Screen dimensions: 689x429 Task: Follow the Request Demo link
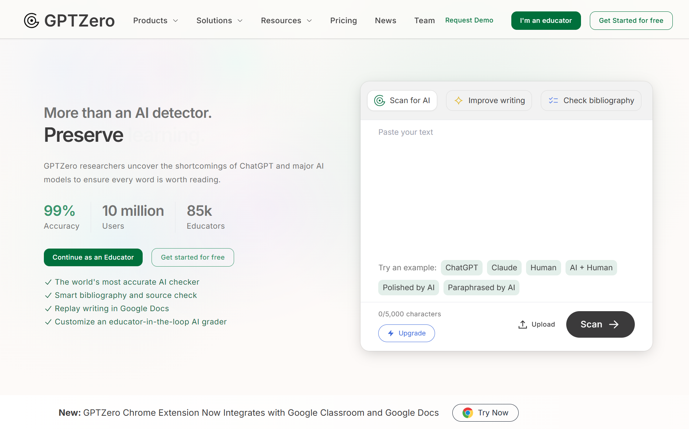click(469, 20)
